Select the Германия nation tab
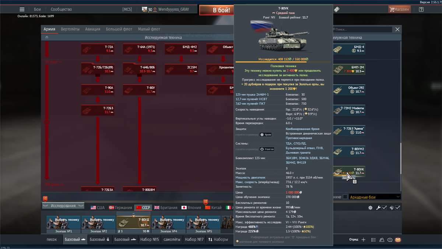 tap(120, 208)
